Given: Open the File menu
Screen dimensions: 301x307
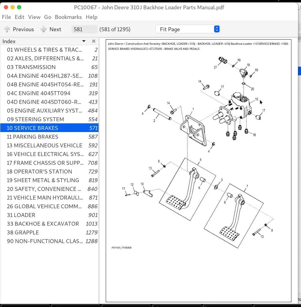Looking at the screenshot, I should coord(7,17).
